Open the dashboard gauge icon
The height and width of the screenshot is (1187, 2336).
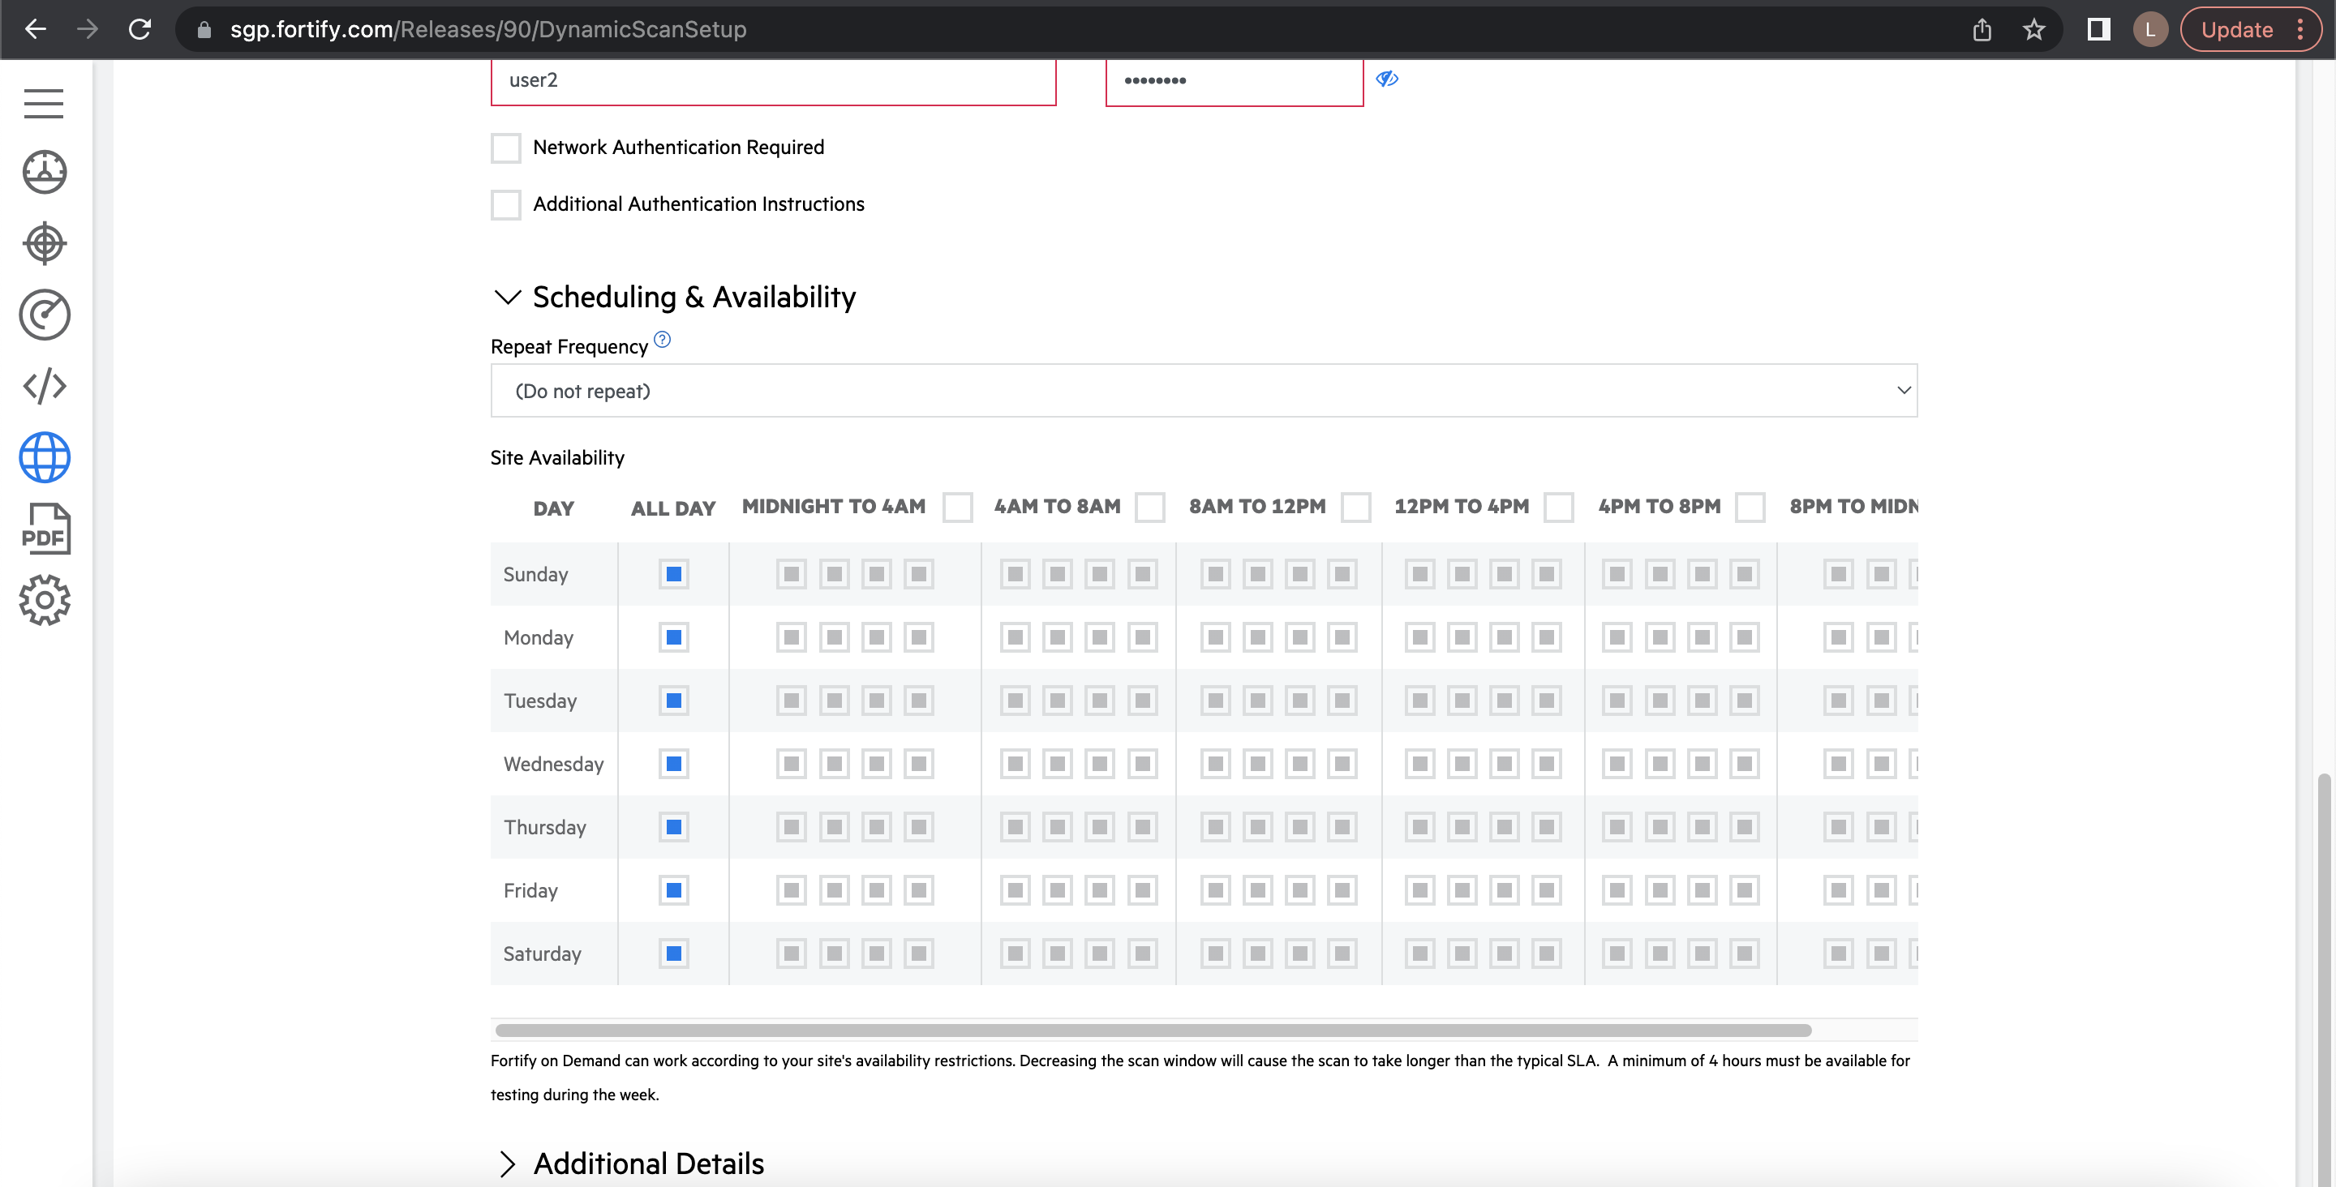tap(45, 172)
